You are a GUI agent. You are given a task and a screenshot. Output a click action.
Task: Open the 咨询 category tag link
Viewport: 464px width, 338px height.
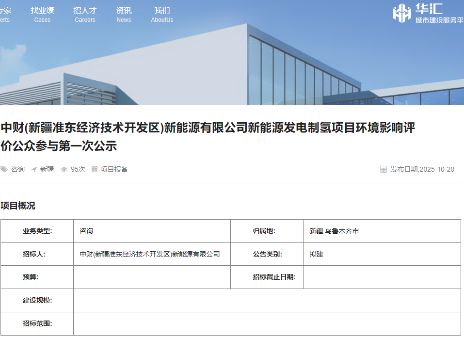point(17,169)
